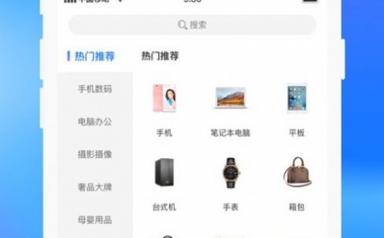Tap the 手表 text label
Viewport: 384px width, 238px height.
231,208
